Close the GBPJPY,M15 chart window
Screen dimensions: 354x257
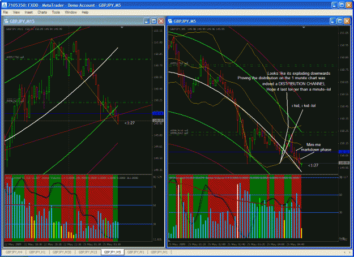pyautogui.click(x=161, y=21)
